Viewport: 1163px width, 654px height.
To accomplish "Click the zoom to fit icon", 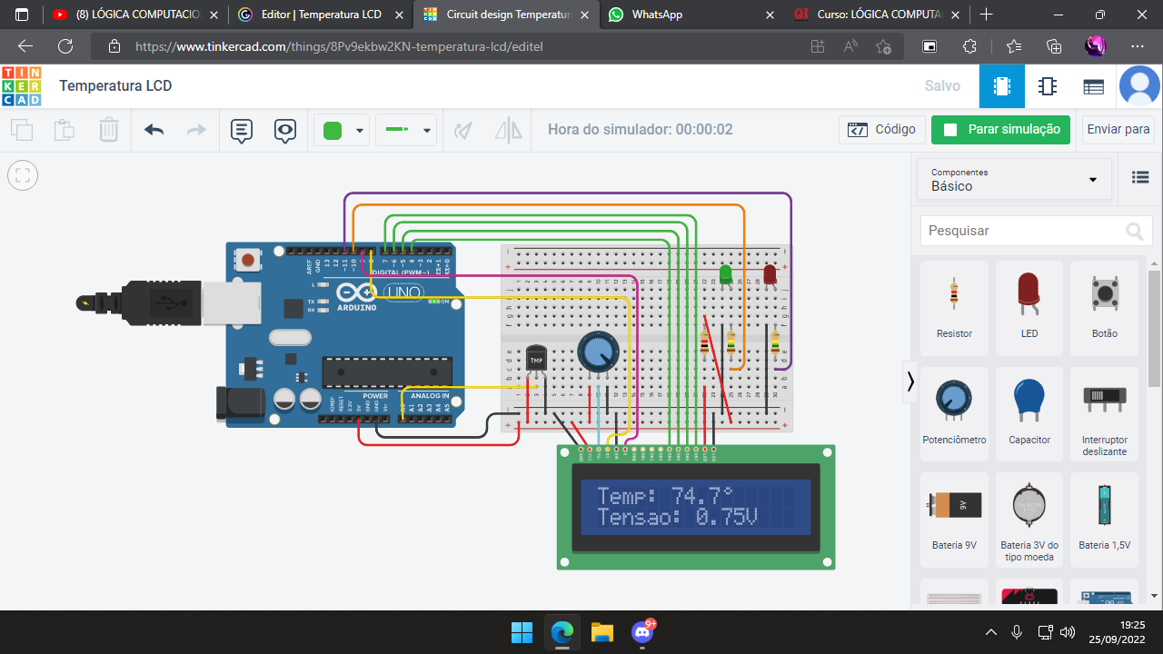I will 23,175.
